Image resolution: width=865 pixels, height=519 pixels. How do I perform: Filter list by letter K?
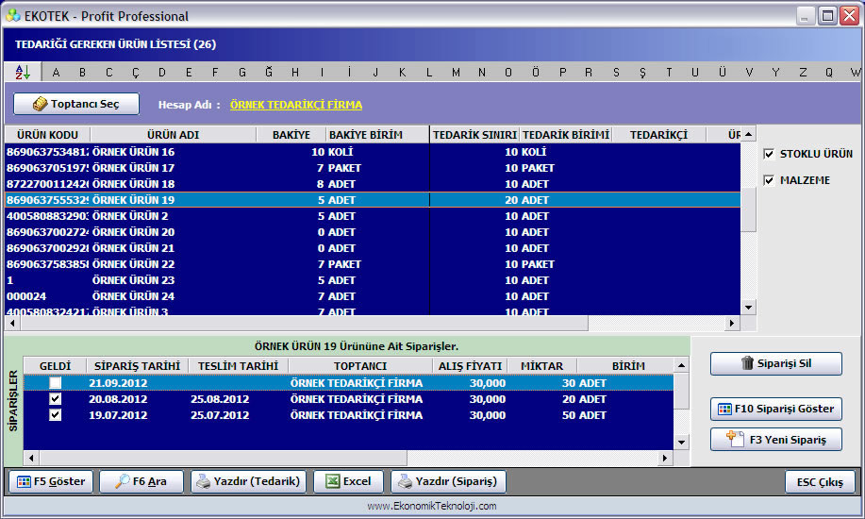point(402,73)
